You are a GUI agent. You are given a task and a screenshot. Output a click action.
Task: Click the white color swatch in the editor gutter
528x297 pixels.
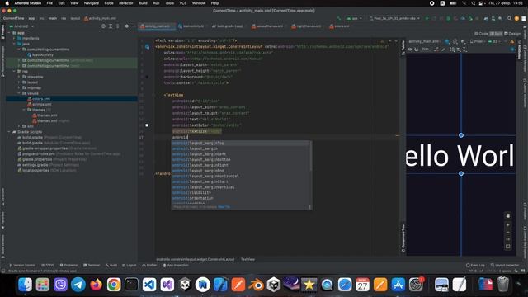coord(147,125)
